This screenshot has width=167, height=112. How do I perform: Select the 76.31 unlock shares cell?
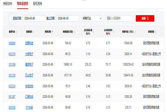point(68,86)
